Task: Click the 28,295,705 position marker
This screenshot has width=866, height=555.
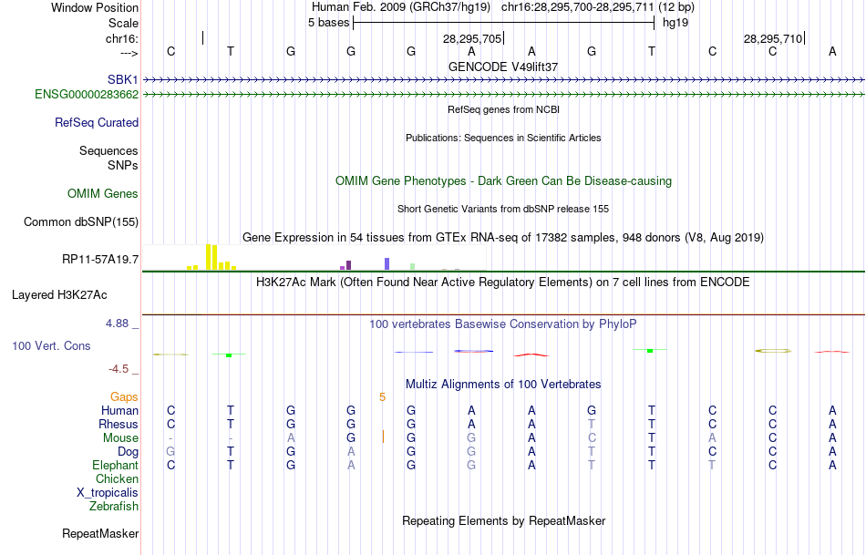Action: click(x=473, y=38)
